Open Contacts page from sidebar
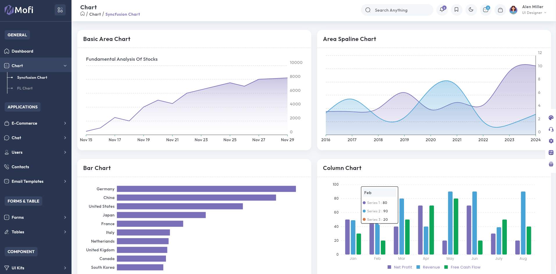 pyautogui.click(x=20, y=167)
